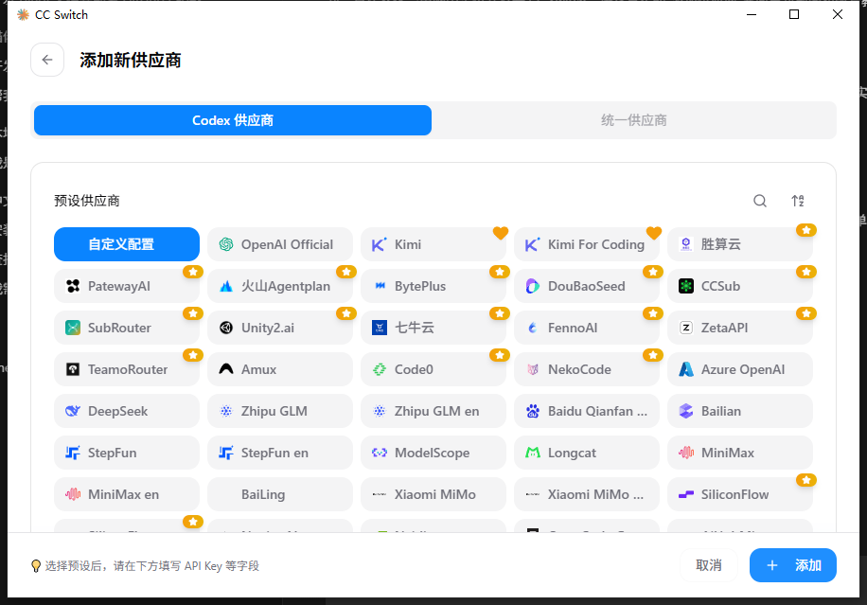Pick the MiniMax en preset

(x=127, y=494)
